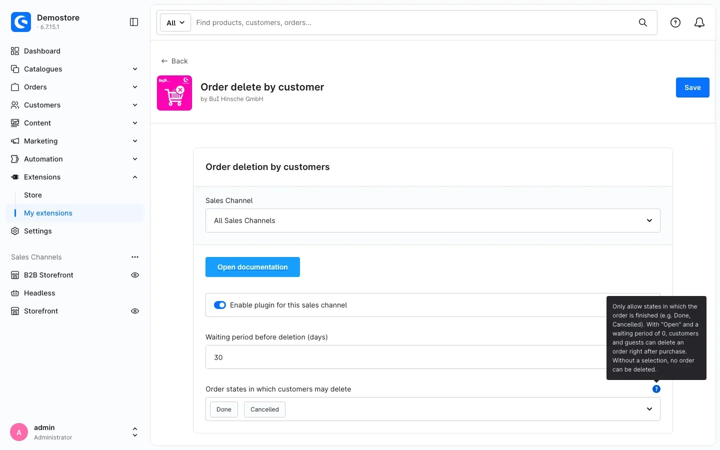Go Back with the arrow link
This screenshot has height=450, width=720.
174,61
